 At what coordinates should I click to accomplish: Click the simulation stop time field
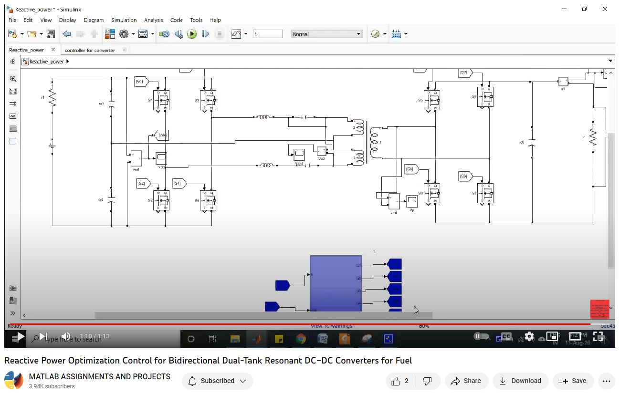click(x=268, y=34)
